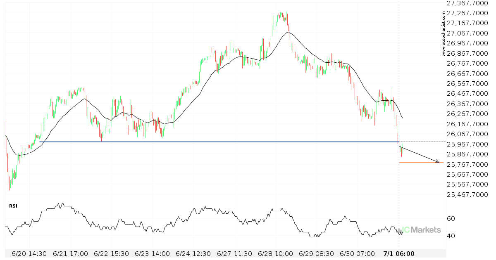Viewport: 496px width, 260px height.
Task: Click the RSI 40 level label
Action: point(451,236)
